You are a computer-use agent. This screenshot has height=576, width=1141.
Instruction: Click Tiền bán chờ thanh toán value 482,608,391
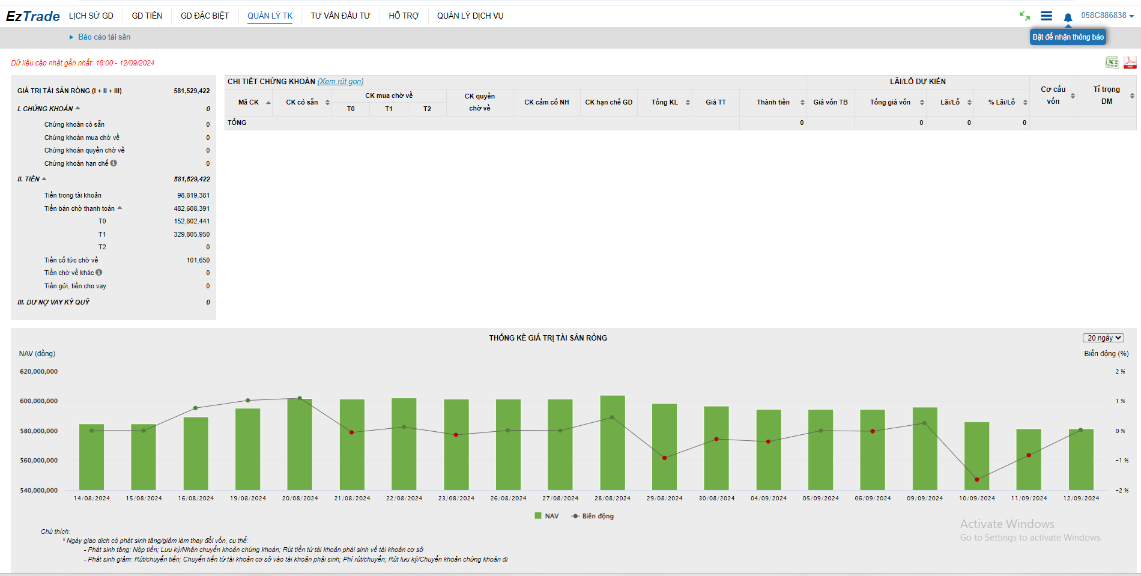[x=192, y=208]
